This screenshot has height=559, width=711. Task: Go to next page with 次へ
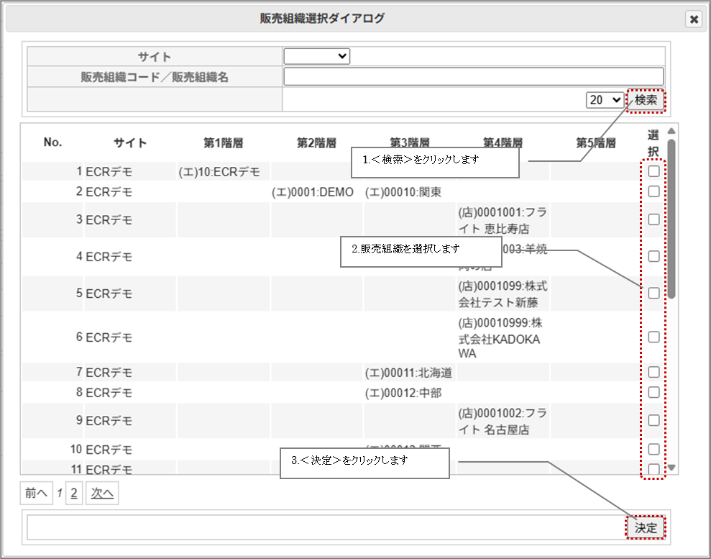(x=101, y=494)
